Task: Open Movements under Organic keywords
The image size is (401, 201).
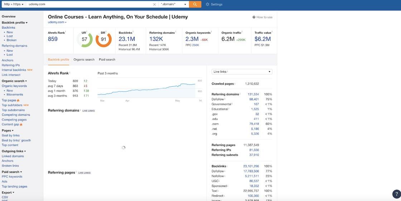Action: click(x=15, y=95)
